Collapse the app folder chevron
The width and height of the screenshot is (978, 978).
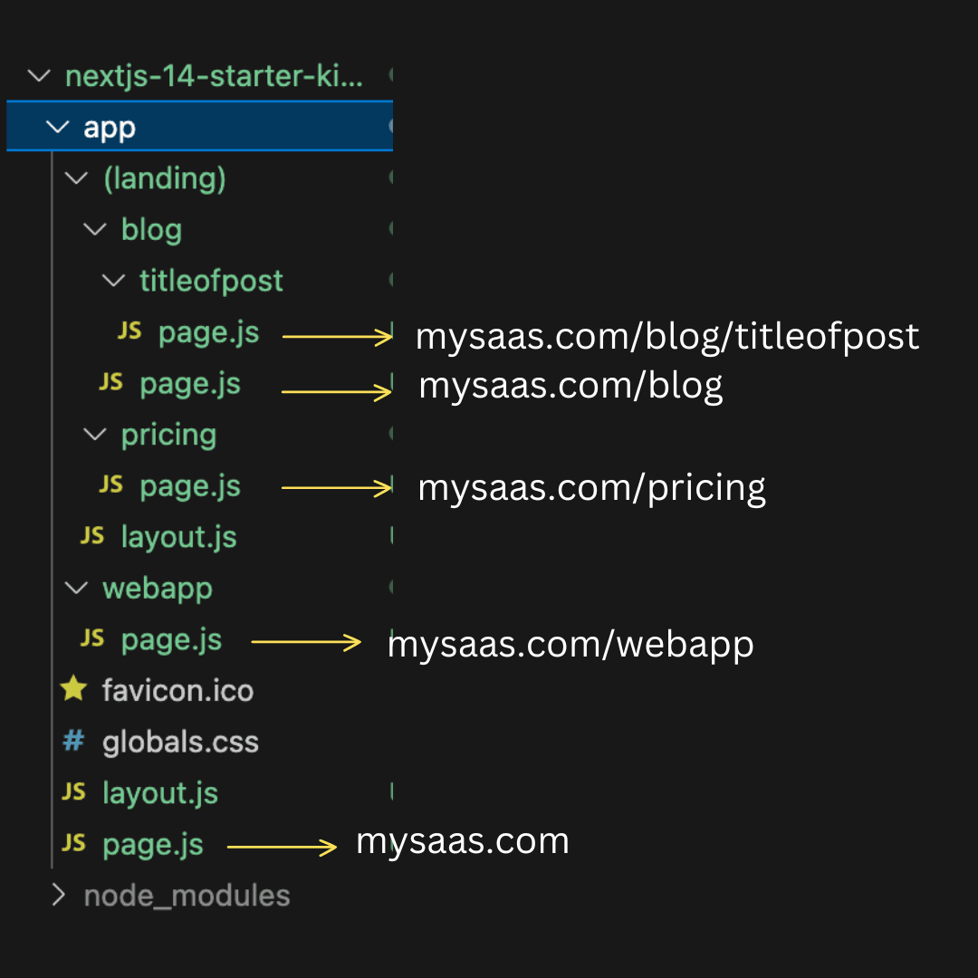[58, 128]
